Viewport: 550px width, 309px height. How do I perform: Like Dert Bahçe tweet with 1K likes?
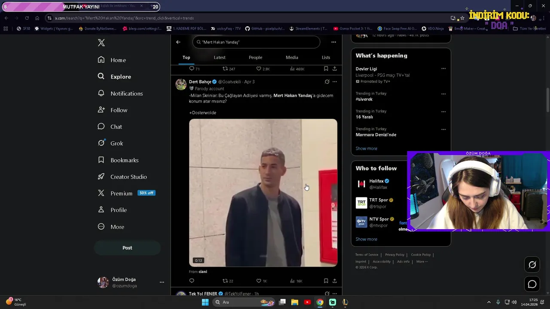click(262, 281)
